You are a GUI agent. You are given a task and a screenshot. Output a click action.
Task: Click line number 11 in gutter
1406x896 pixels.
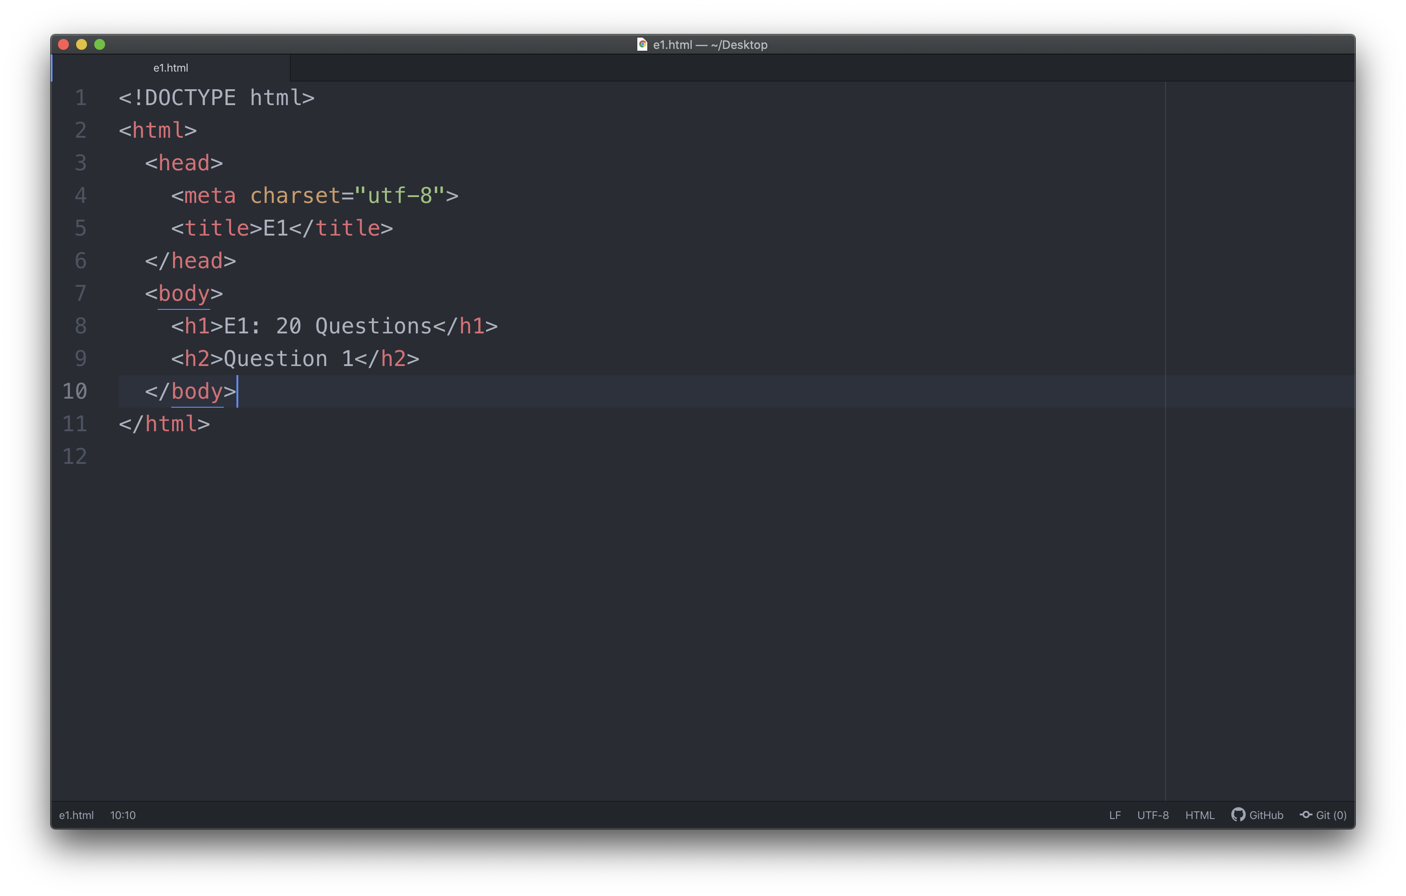point(75,424)
